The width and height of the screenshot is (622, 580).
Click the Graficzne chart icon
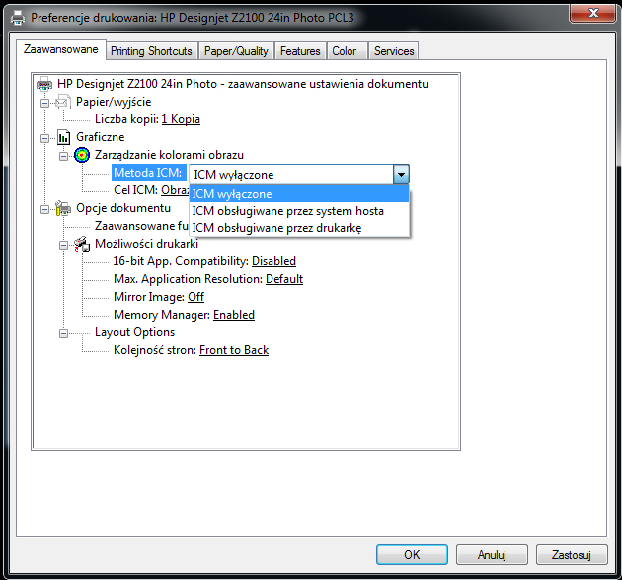[x=63, y=137]
